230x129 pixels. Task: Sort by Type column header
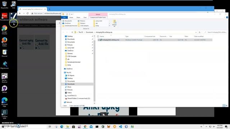coord(127,37)
